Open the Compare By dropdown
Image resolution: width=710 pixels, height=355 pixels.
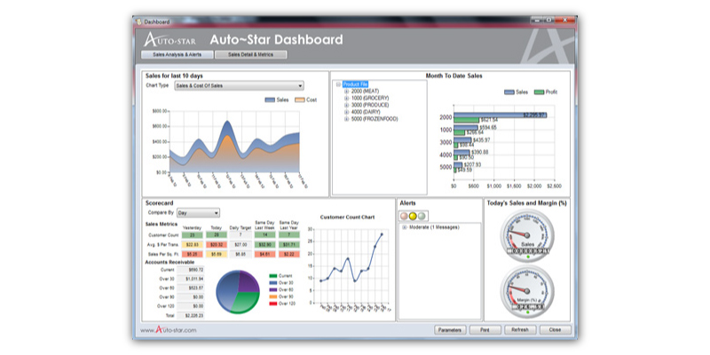(198, 213)
